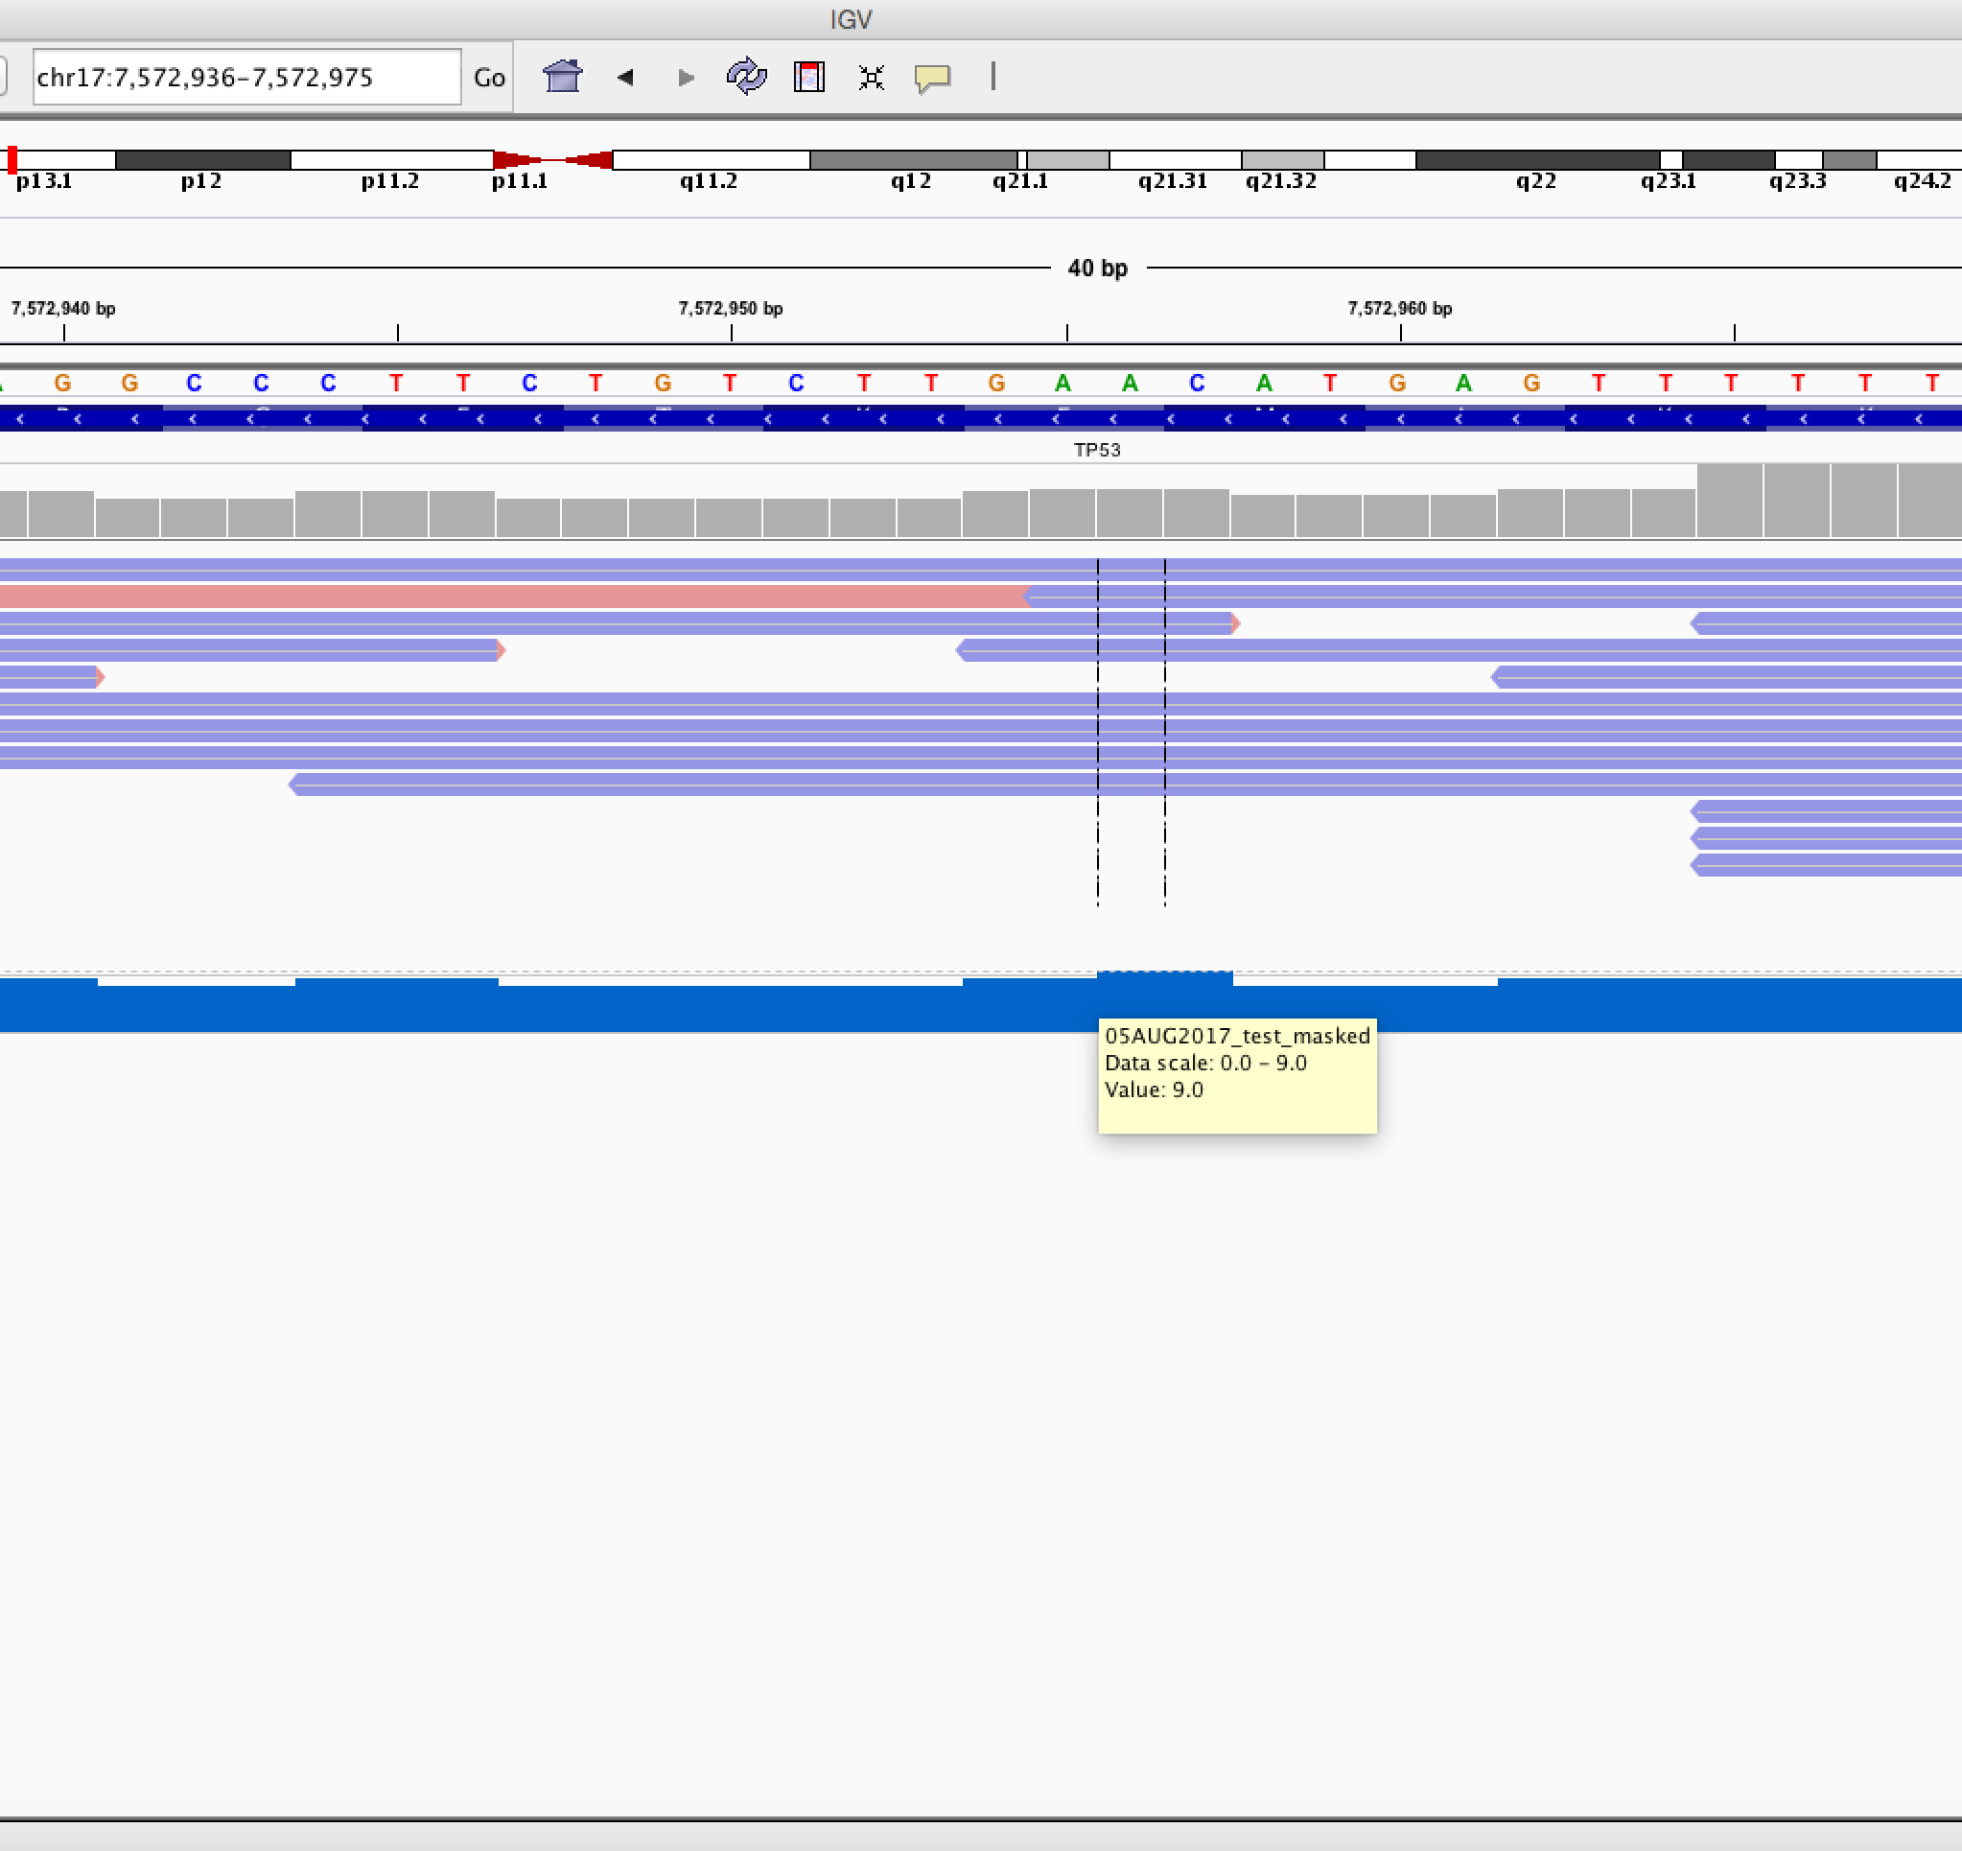This screenshot has height=1851, width=1962.
Task: Refresh the view with the reload icon
Action: [x=747, y=77]
